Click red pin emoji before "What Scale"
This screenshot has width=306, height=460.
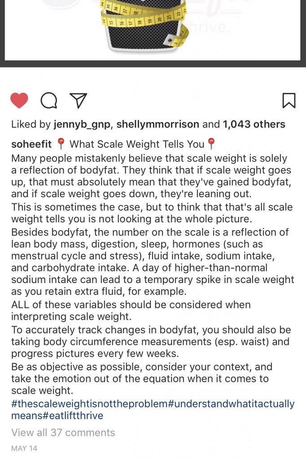pyautogui.click(x=61, y=144)
